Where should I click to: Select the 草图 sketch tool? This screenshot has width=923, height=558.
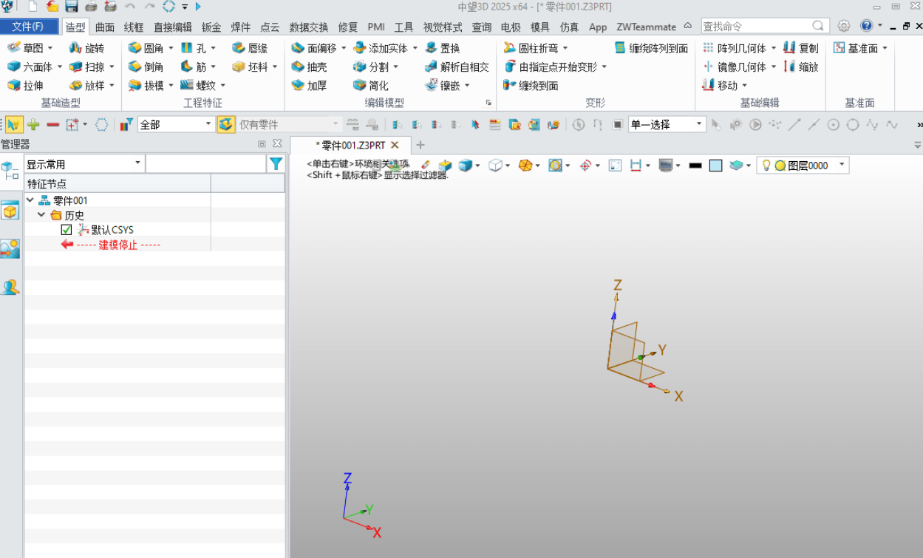[25, 48]
